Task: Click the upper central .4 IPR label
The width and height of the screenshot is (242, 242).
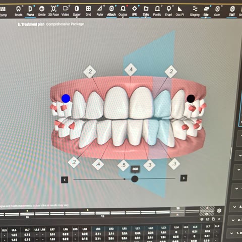Action: click(x=131, y=70)
